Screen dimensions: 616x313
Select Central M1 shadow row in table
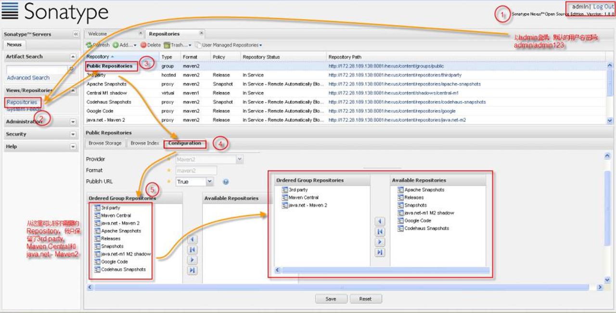coord(345,93)
